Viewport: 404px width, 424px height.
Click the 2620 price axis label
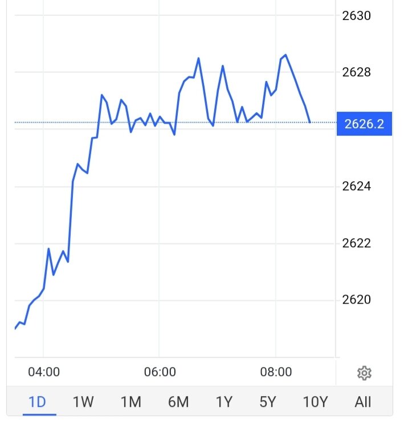point(356,300)
